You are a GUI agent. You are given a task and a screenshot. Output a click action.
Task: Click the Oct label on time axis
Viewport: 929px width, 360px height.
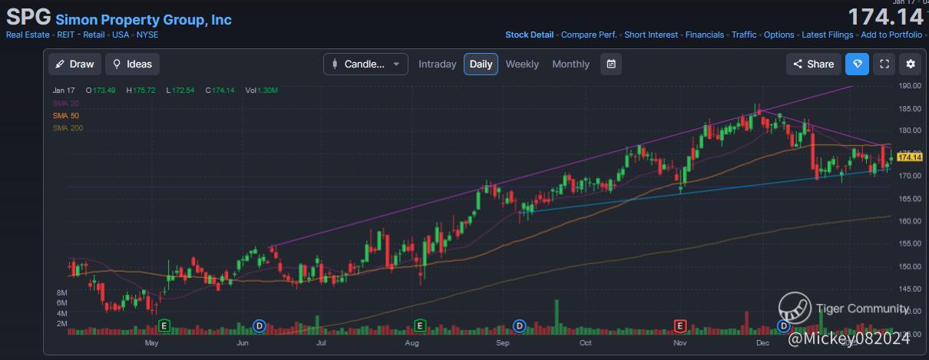click(x=585, y=343)
